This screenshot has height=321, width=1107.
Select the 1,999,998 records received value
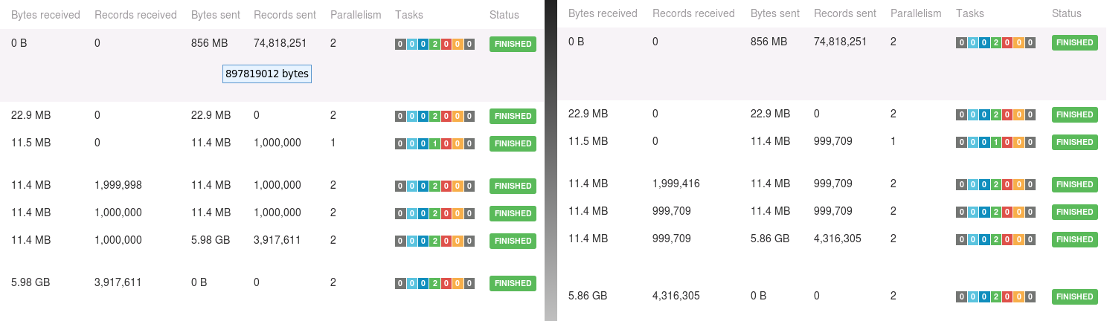(118, 185)
